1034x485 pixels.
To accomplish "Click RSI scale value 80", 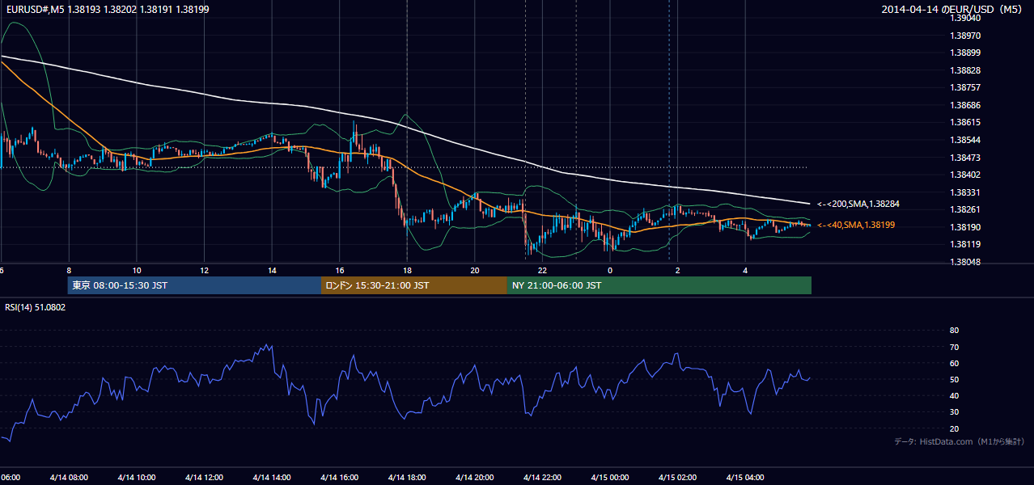I will coord(954,331).
